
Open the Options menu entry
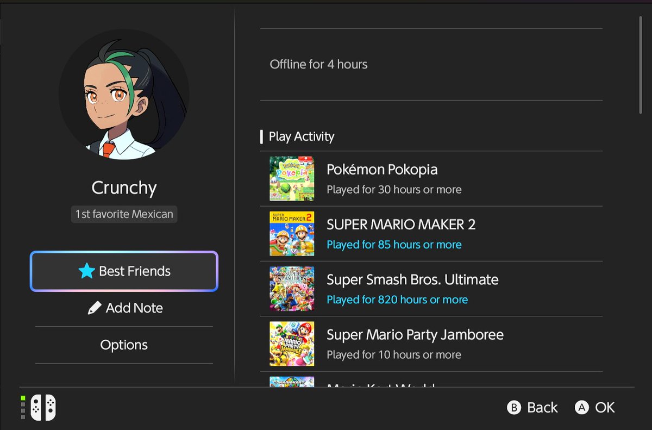(124, 345)
